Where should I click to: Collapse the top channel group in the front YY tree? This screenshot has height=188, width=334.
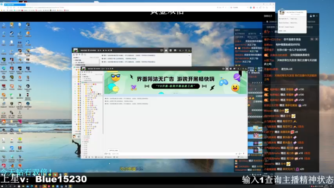(x=83, y=77)
